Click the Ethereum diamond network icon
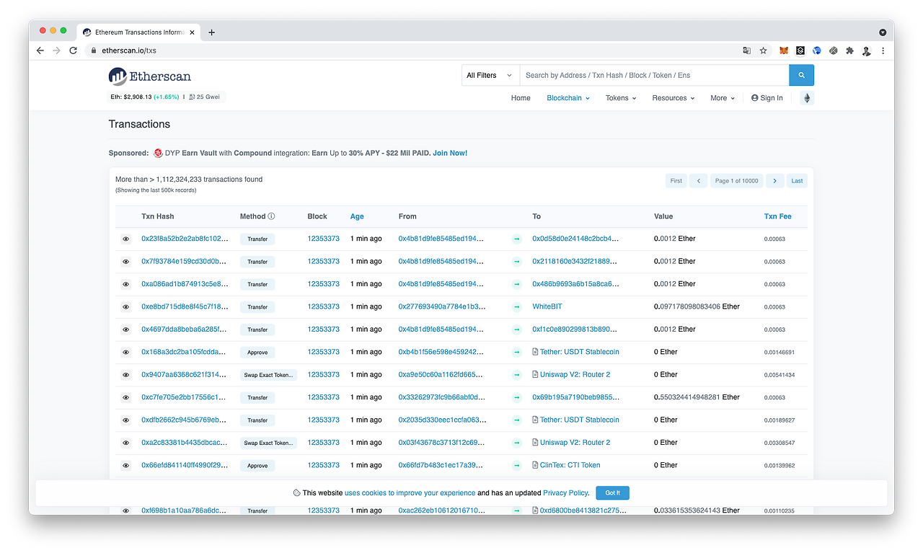Image resolution: width=923 pixels, height=553 pixels. (807, 98)
